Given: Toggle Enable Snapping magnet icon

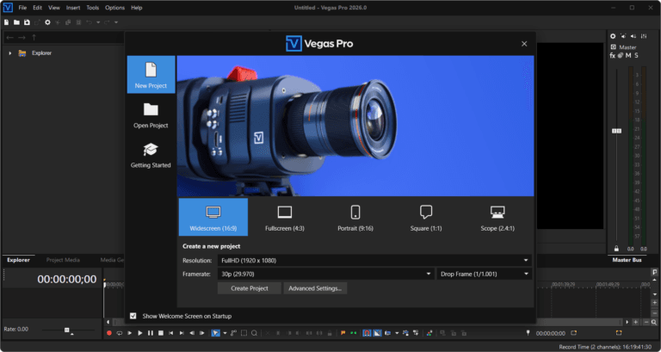Looking at the screenshot, I should coord(367,333).
